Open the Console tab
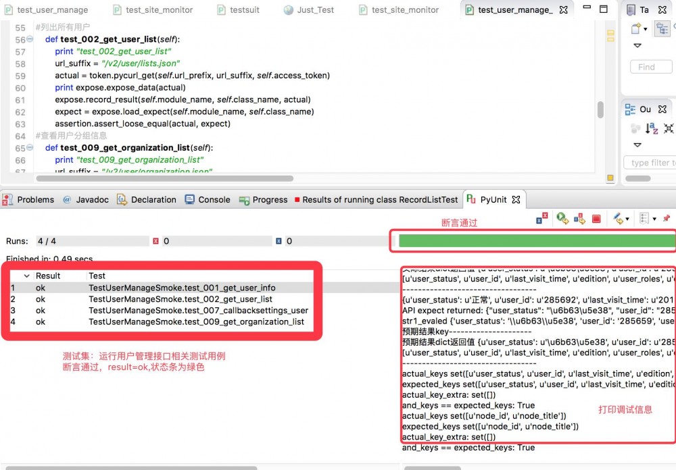 point(208,199)
